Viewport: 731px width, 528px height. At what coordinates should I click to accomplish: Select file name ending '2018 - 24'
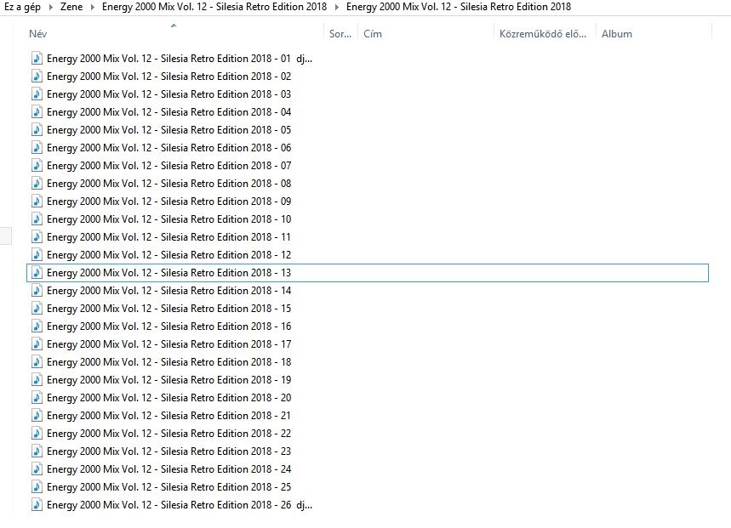point(168,468)
